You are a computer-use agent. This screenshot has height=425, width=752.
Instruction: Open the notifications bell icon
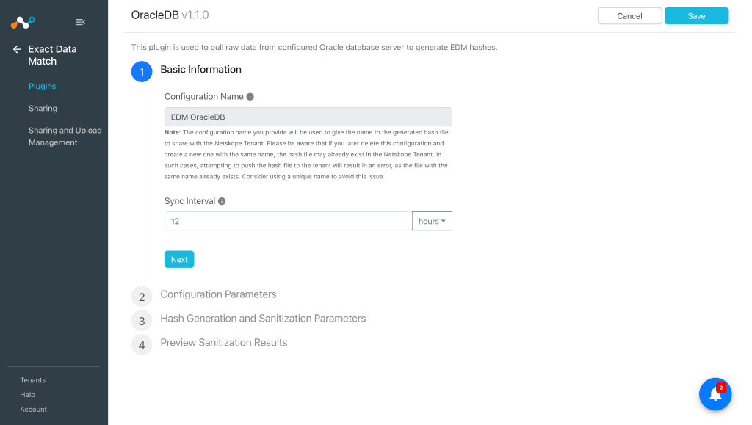tap(715, 394)
